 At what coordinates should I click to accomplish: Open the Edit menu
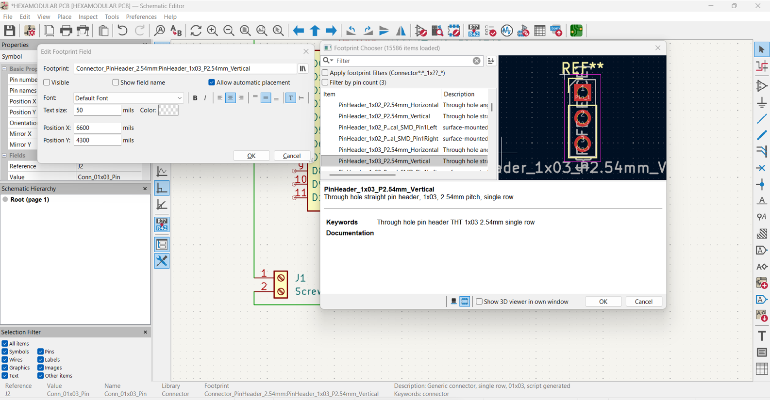pos(25,17)
